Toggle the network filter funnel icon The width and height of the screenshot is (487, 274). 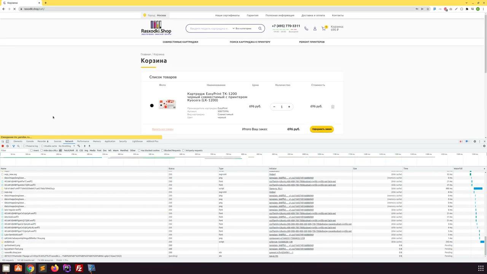14,146
